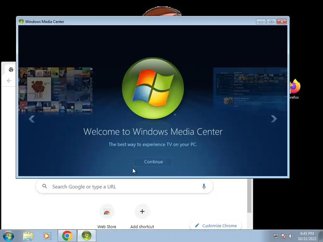
Task: Click the 'Welcome to Windows Media Center' heading
Action: (153, 132)
